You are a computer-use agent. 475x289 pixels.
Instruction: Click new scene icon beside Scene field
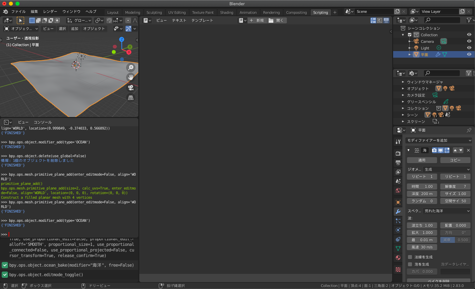(x=397, y=12)
